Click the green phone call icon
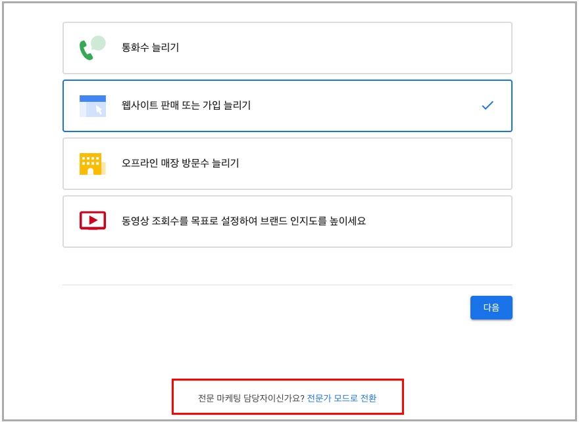579x422 pixels. point(92,48)
